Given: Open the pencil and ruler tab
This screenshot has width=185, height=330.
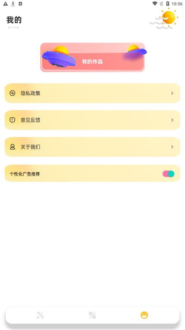Looking at the screenshot, I should pyautogui.click(x=40, y=315).
